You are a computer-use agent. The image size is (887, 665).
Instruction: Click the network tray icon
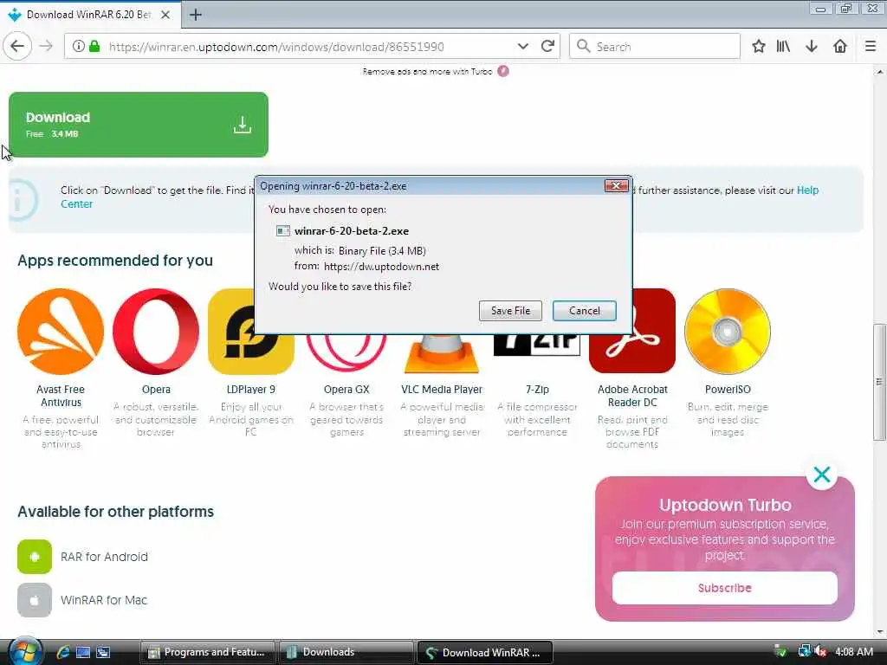click(804, 651)
